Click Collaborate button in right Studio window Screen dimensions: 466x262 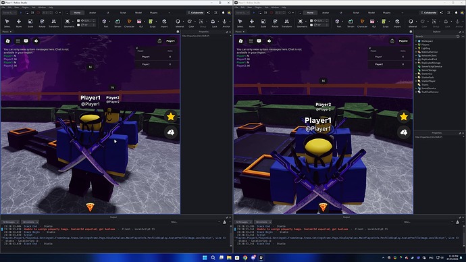click(429, 13)
